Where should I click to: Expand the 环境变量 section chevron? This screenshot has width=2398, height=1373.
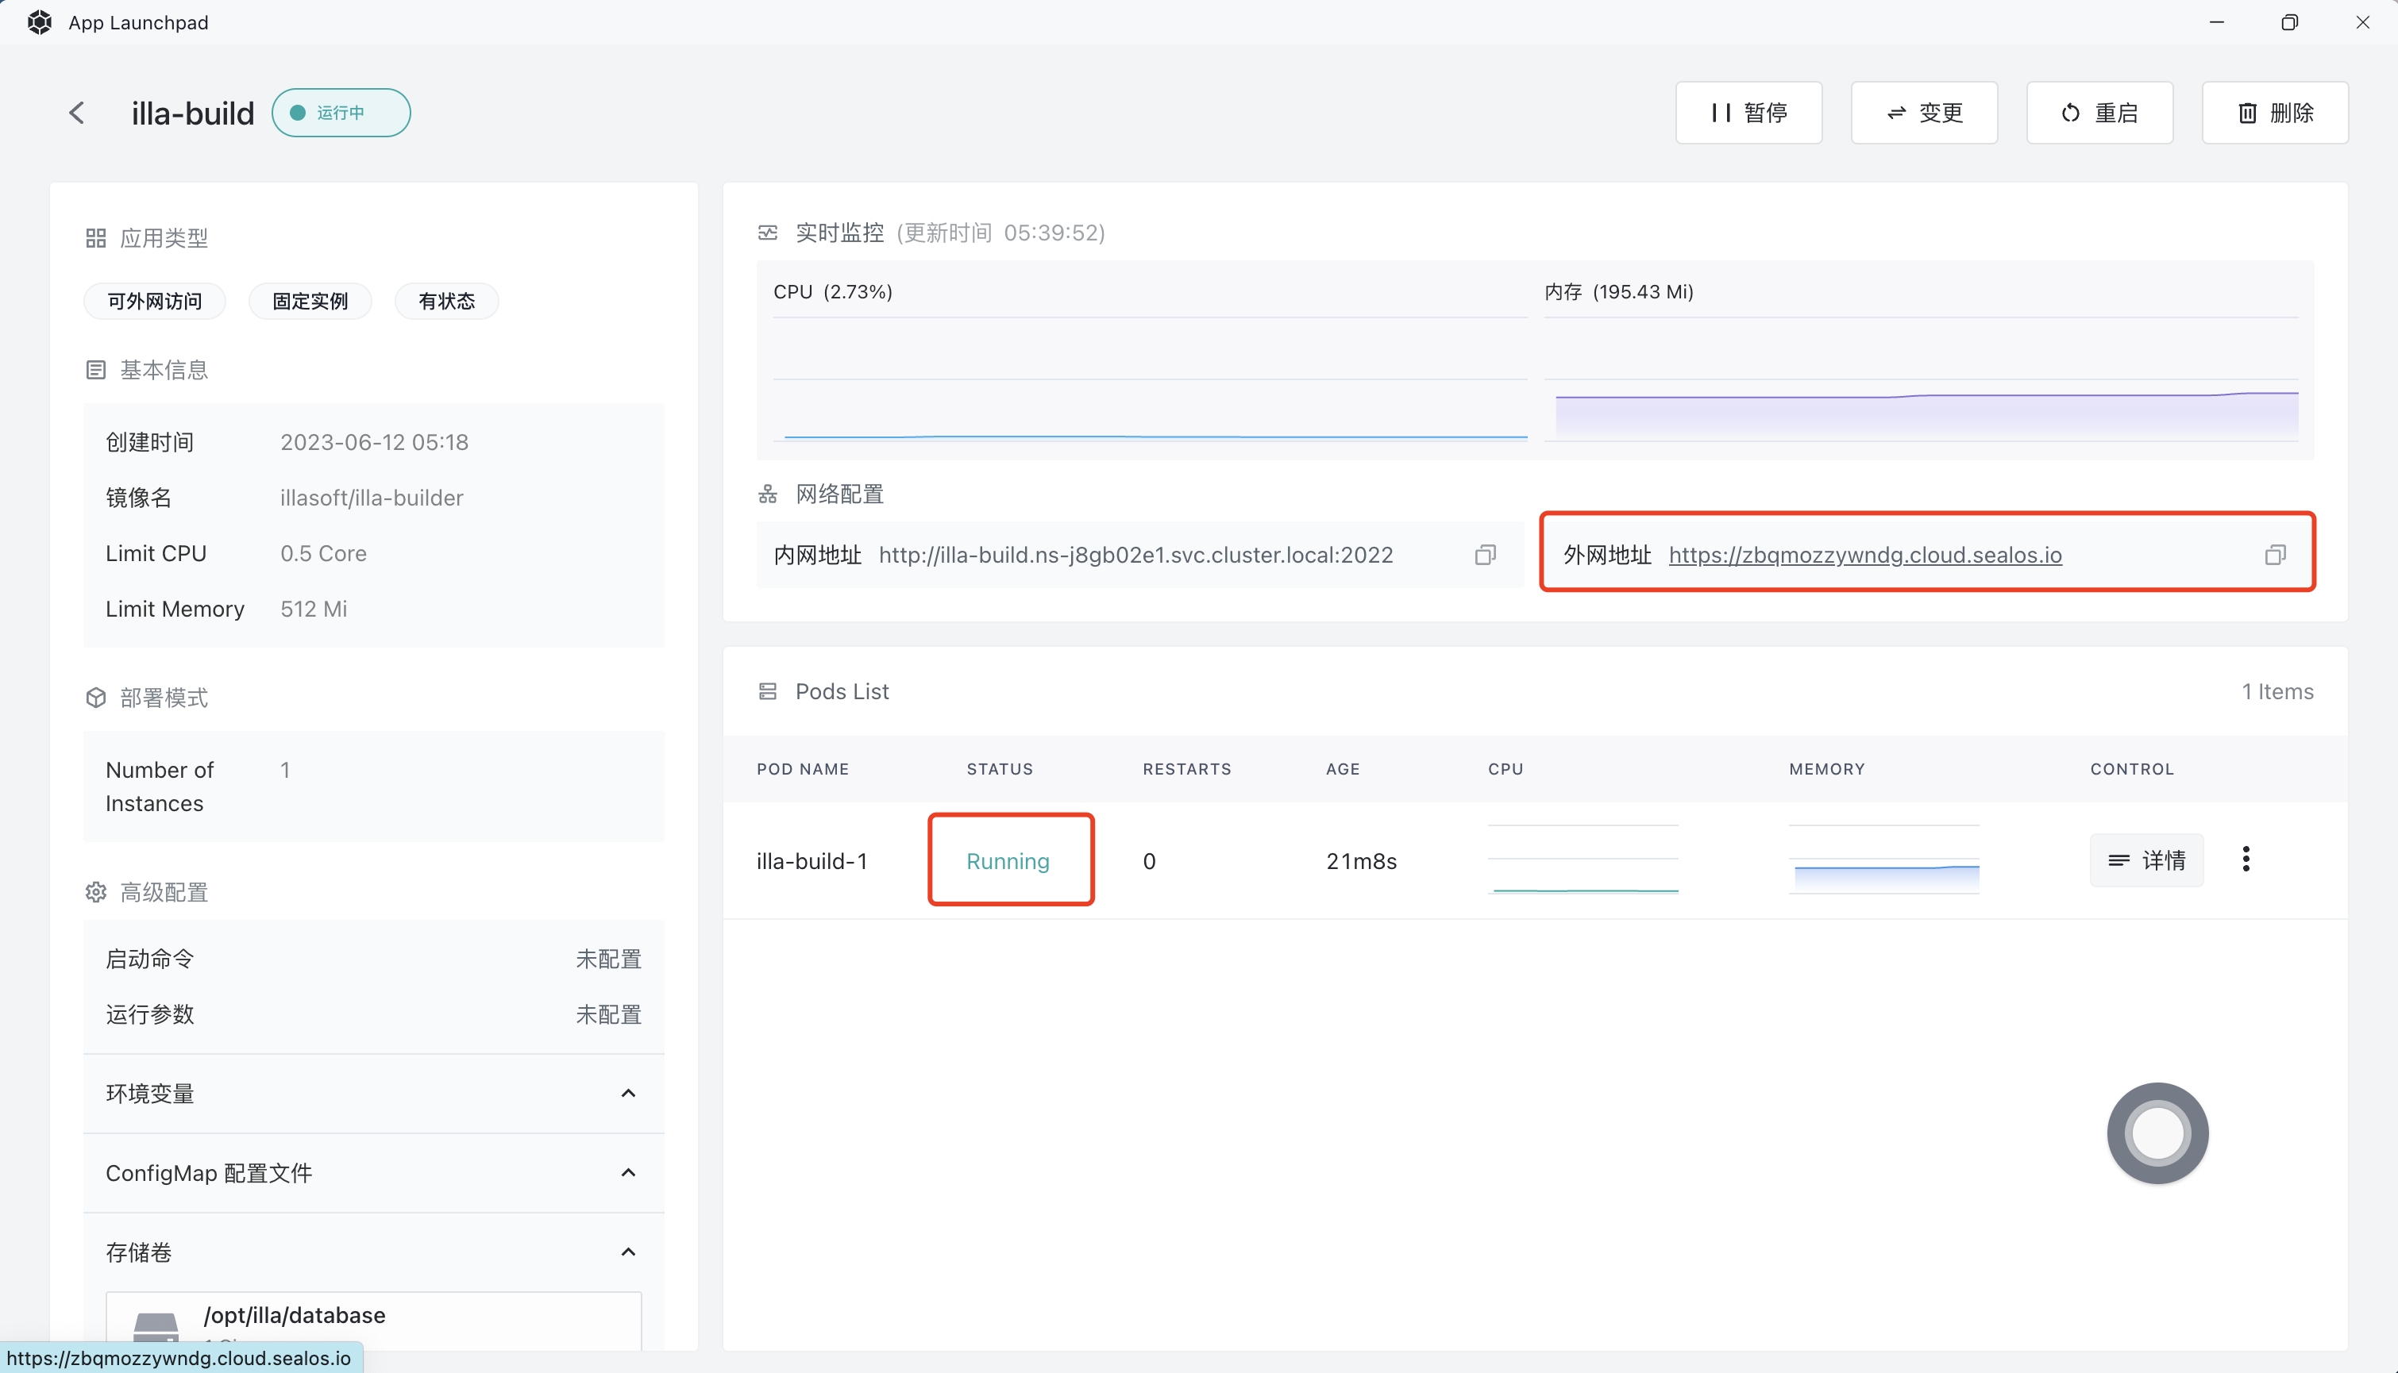point(628,1094)
